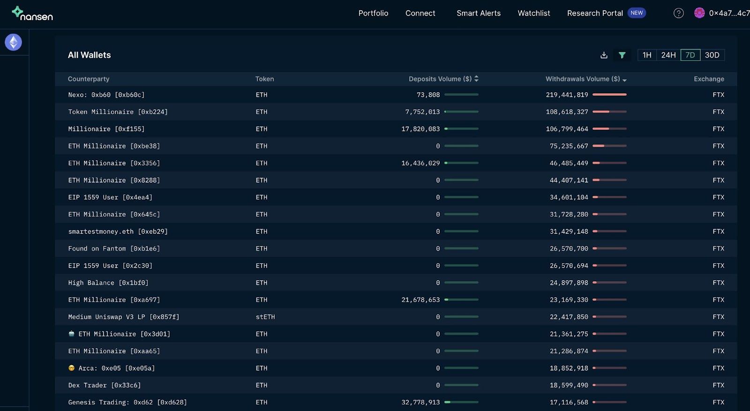Click the Nansen logo in header
Viewport: 750px width, 411px height.
[x=32, y=14]
